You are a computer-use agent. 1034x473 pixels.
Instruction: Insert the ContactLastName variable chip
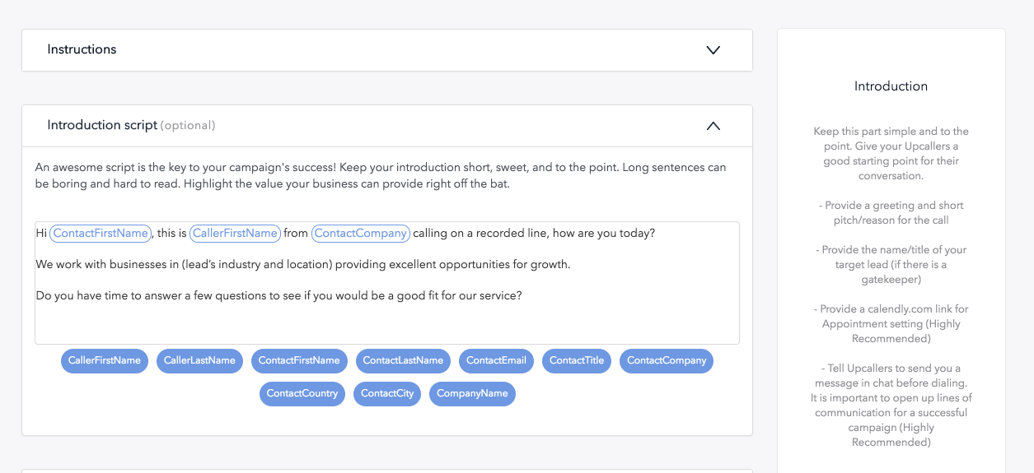coord(403,361)
